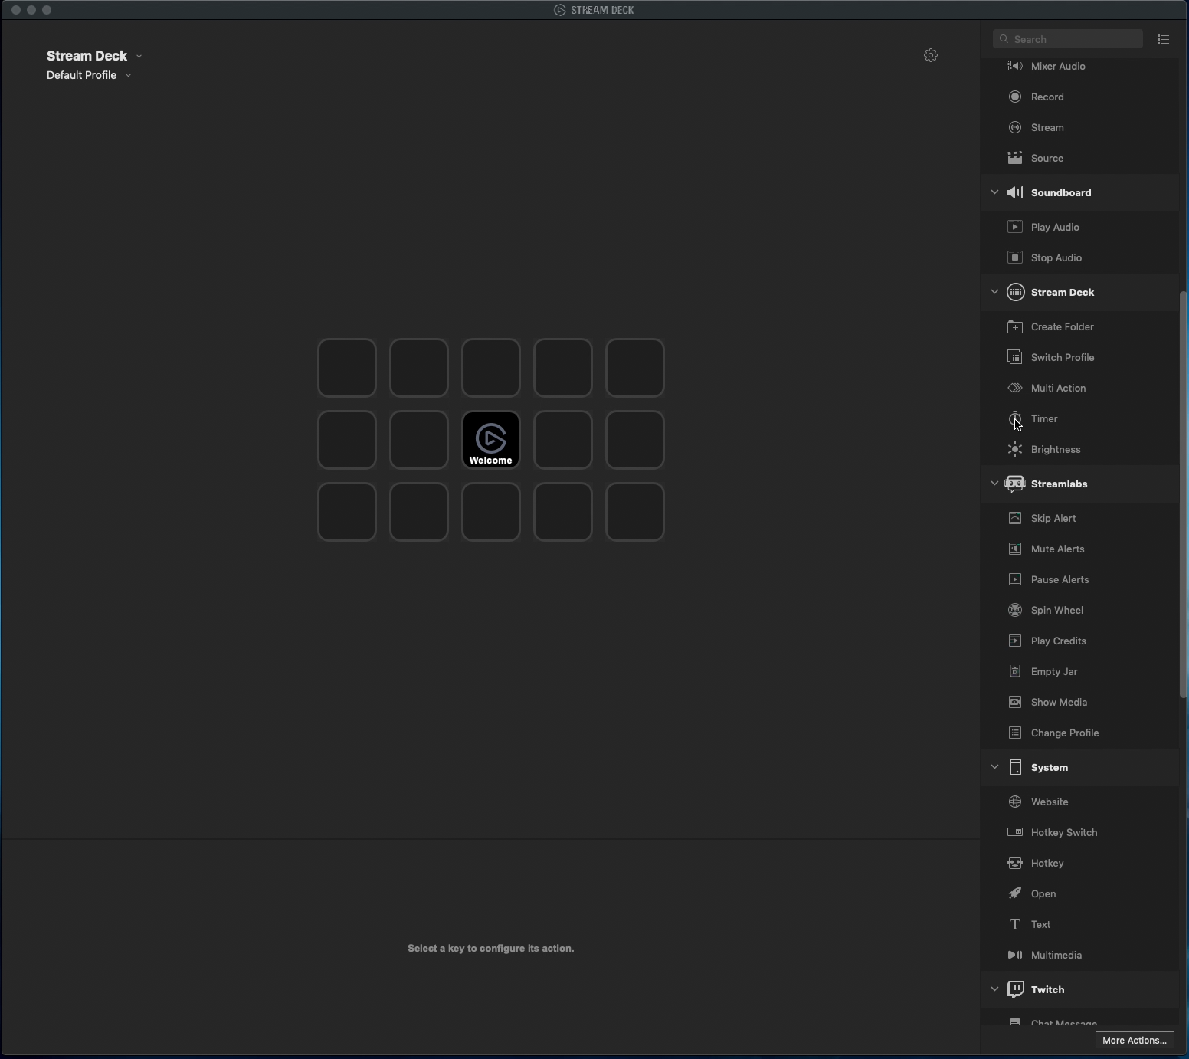Select the Empty Jar icon
Screen dimensions: 1189x1059
(x=1015, y=671)
